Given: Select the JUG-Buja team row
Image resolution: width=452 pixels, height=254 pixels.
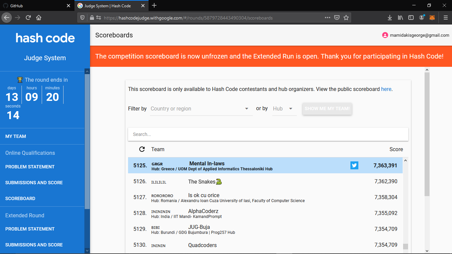Looking at the screenshot, I should pos(265,229).
